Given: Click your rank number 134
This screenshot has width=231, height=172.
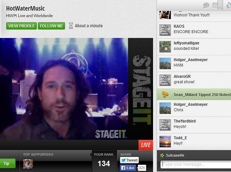Looking at the screenshot, I should pos(104,163).
